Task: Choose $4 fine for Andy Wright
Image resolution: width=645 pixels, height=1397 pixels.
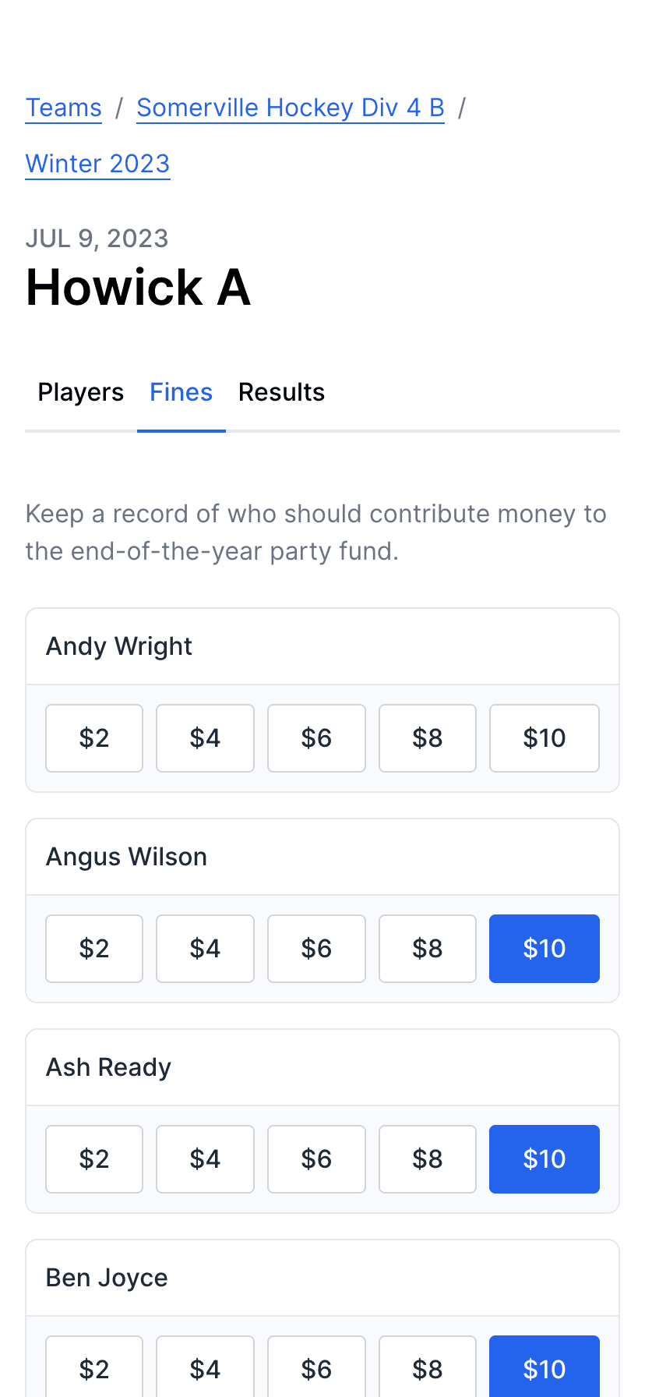Action: [x=205, y=738]
